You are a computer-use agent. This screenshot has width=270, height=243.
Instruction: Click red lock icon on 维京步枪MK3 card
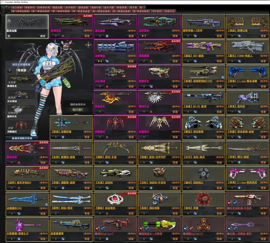[x=19, y=188]
